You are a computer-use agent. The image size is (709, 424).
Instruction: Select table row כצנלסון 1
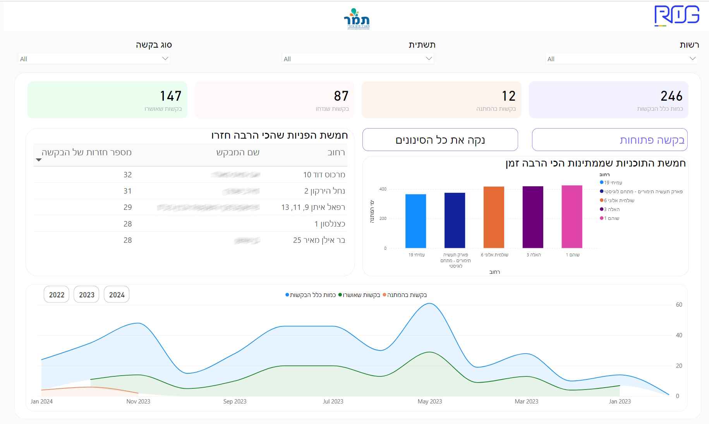point(190,224)
